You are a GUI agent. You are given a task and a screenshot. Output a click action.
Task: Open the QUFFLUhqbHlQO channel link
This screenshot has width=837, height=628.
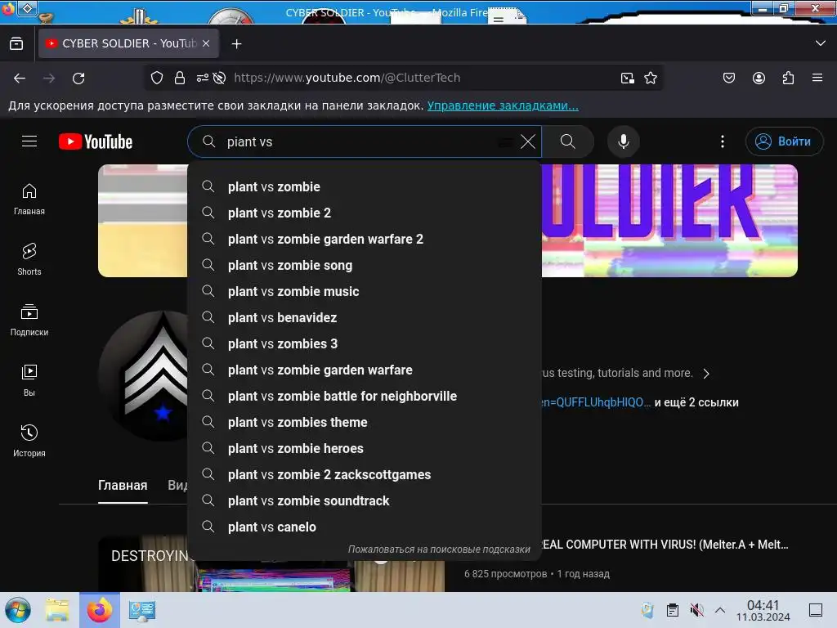pos(596,402)
